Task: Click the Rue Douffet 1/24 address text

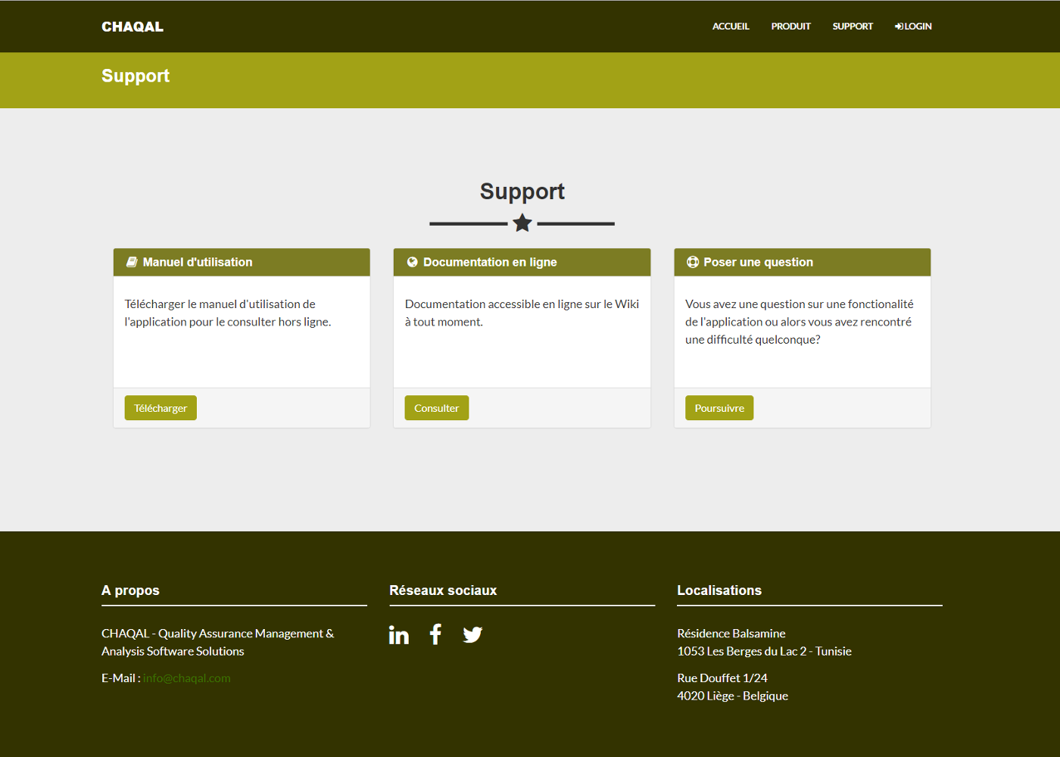Action: (722, 678)
